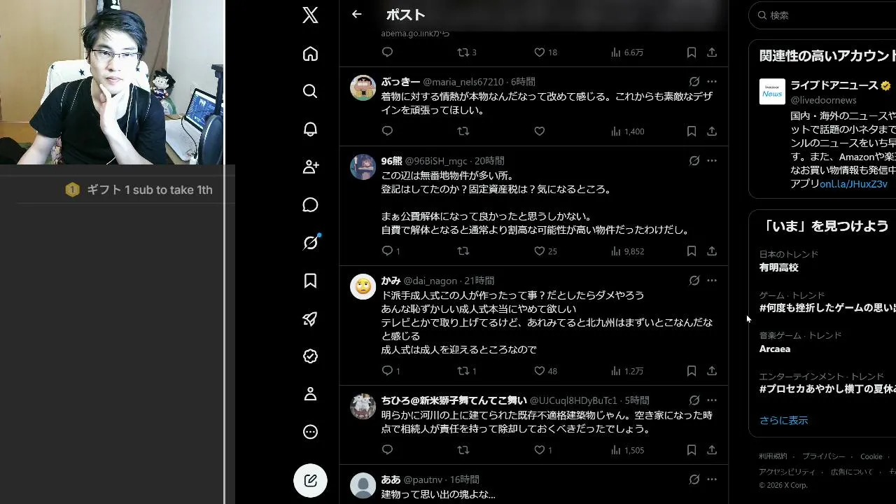Open the 有明高校 trend

[778, 267]
